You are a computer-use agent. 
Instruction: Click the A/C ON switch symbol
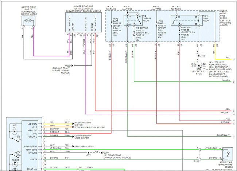(16, 139)
